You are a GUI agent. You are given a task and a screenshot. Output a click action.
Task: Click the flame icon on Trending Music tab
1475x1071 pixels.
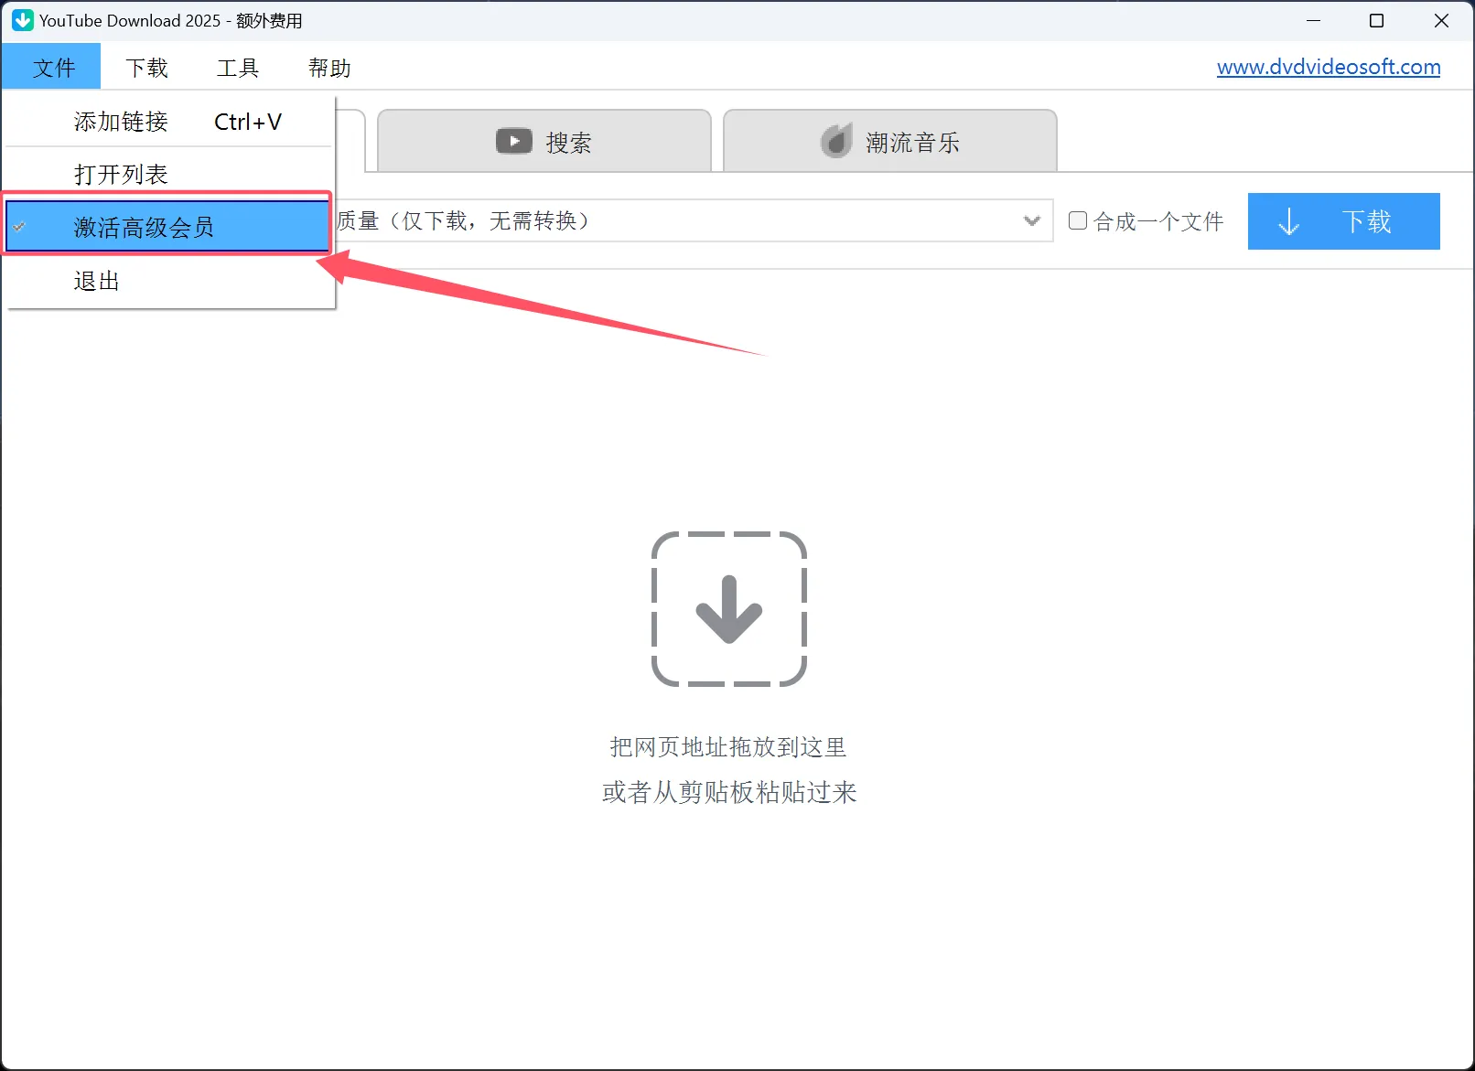836,142
